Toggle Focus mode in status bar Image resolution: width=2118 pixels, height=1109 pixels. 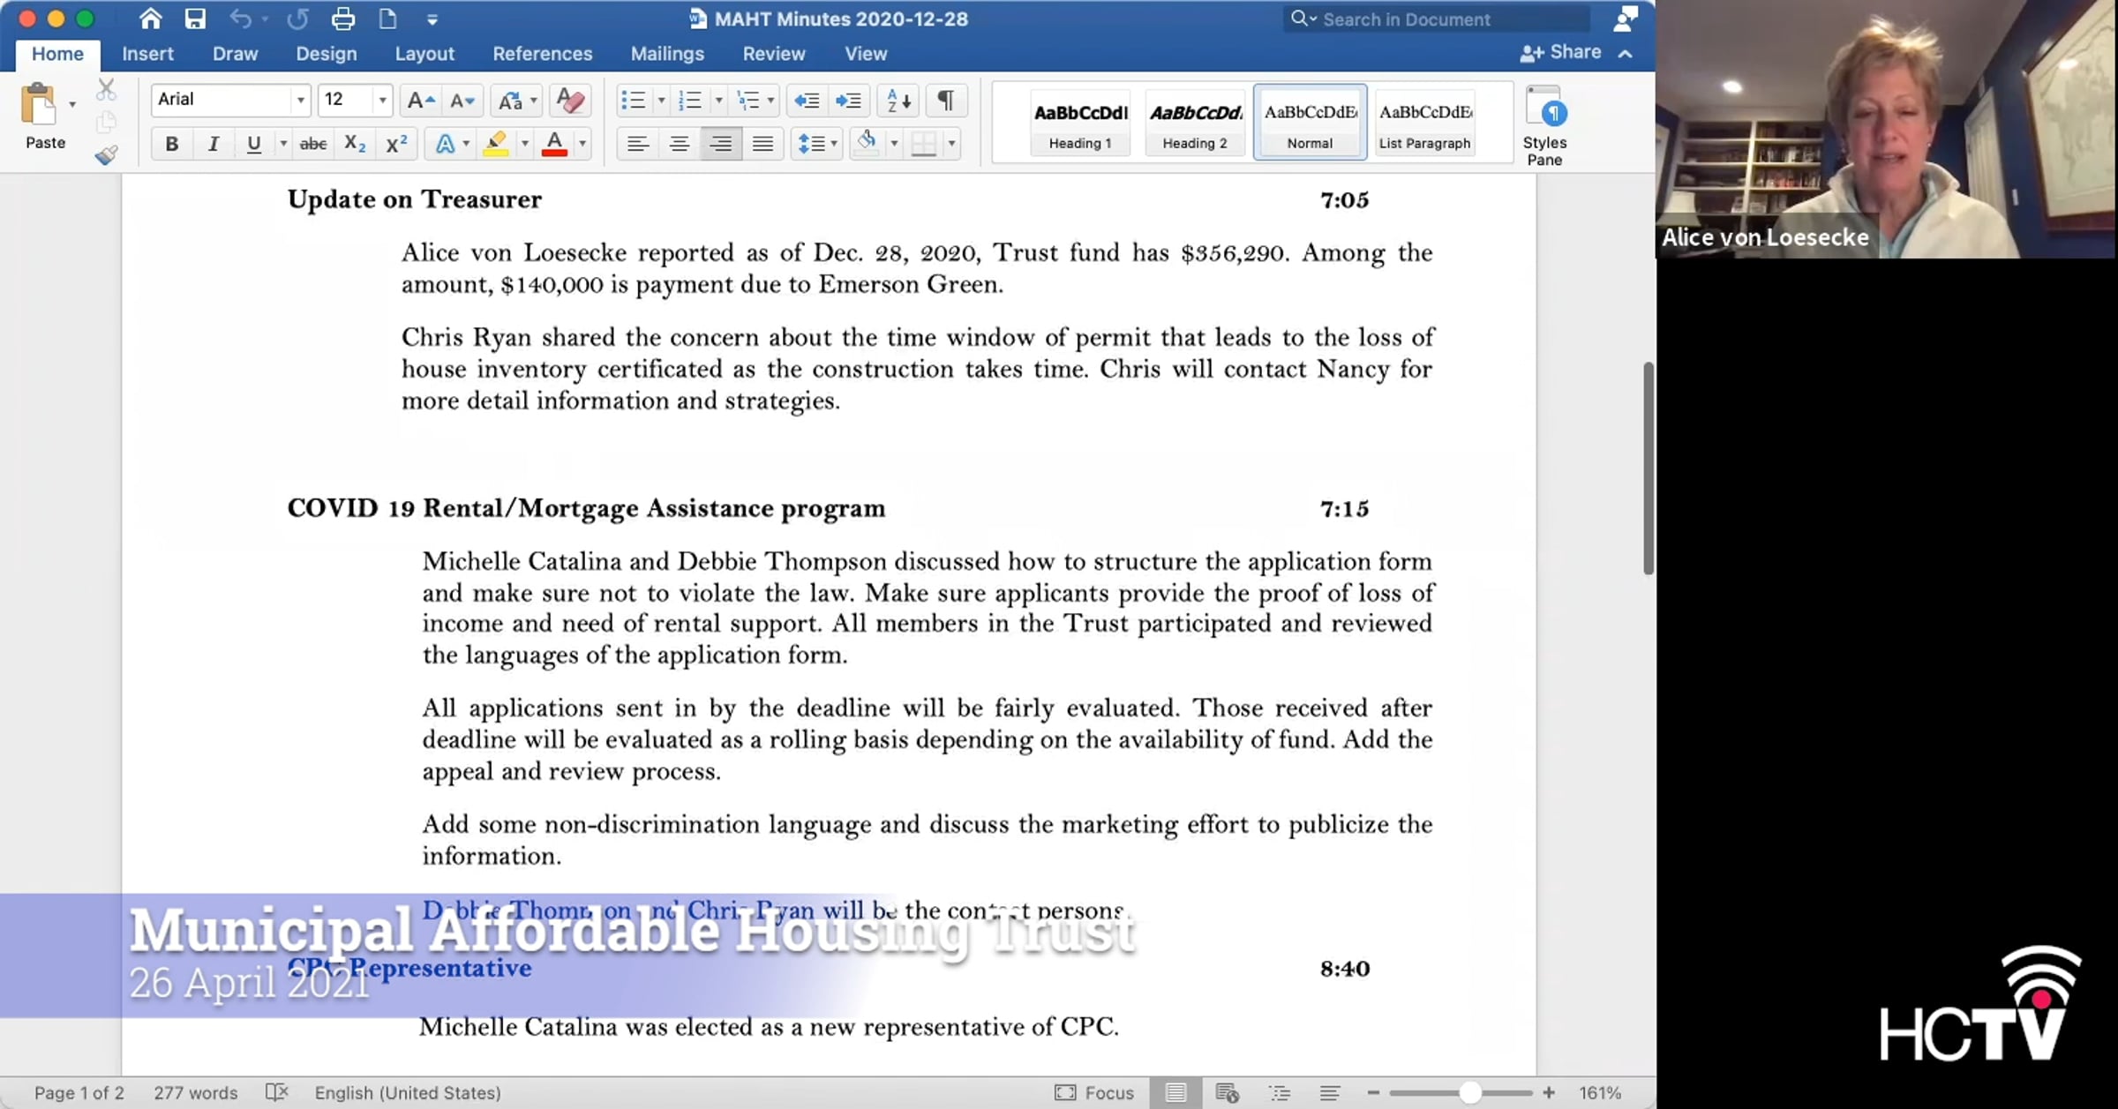click(1094, 1092)
